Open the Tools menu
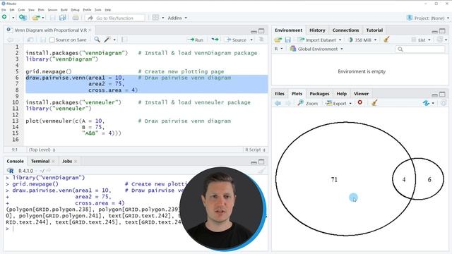Screen dimensions: 452x254 98,10
